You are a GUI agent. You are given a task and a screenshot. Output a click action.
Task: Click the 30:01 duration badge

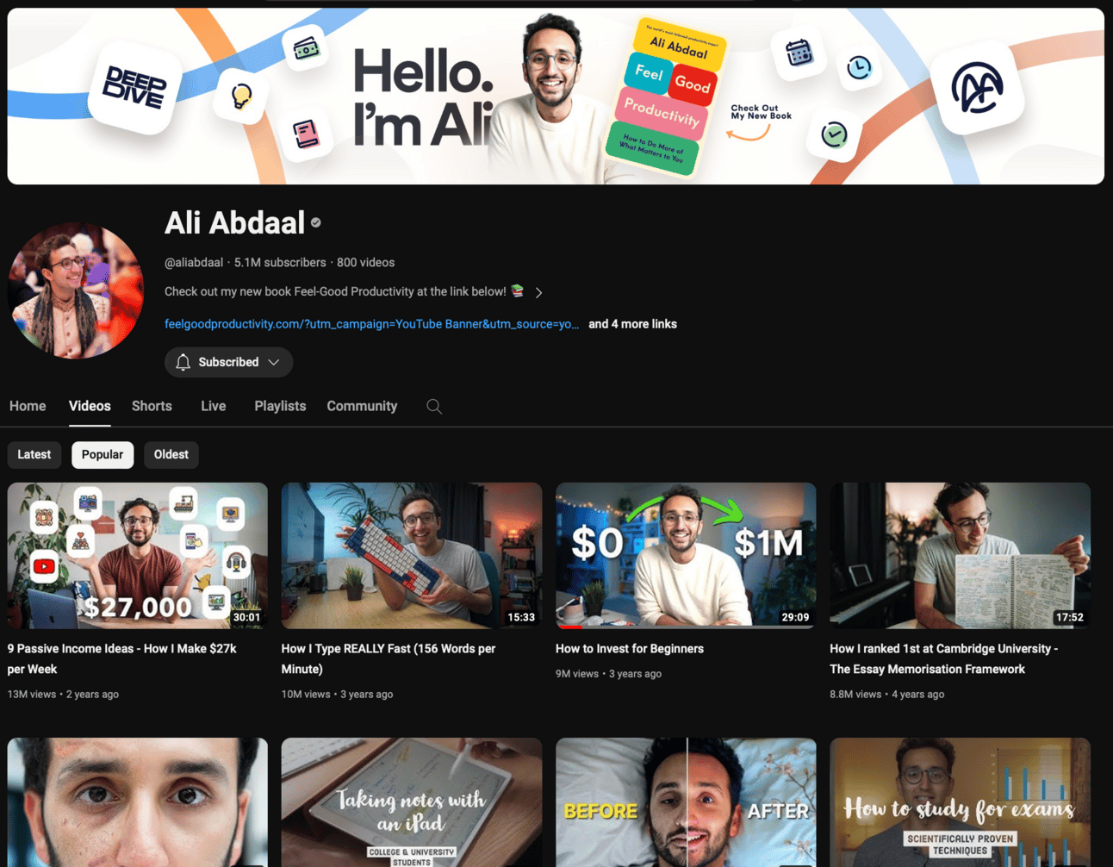click(246, 617)
